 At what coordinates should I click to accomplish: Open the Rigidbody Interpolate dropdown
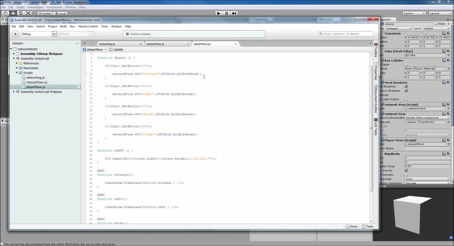(427, 179)
